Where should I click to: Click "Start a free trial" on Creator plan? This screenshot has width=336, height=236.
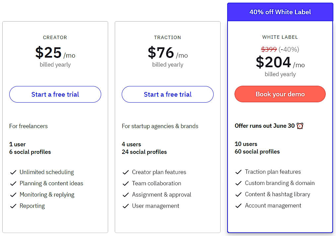pyautogui.click(x=55, y=94)
